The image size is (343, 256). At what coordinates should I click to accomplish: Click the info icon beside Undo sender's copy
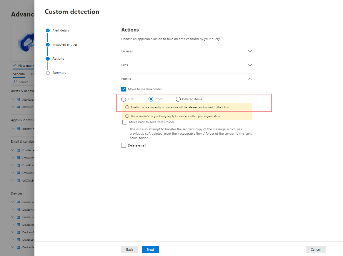[x=127, y=116]
